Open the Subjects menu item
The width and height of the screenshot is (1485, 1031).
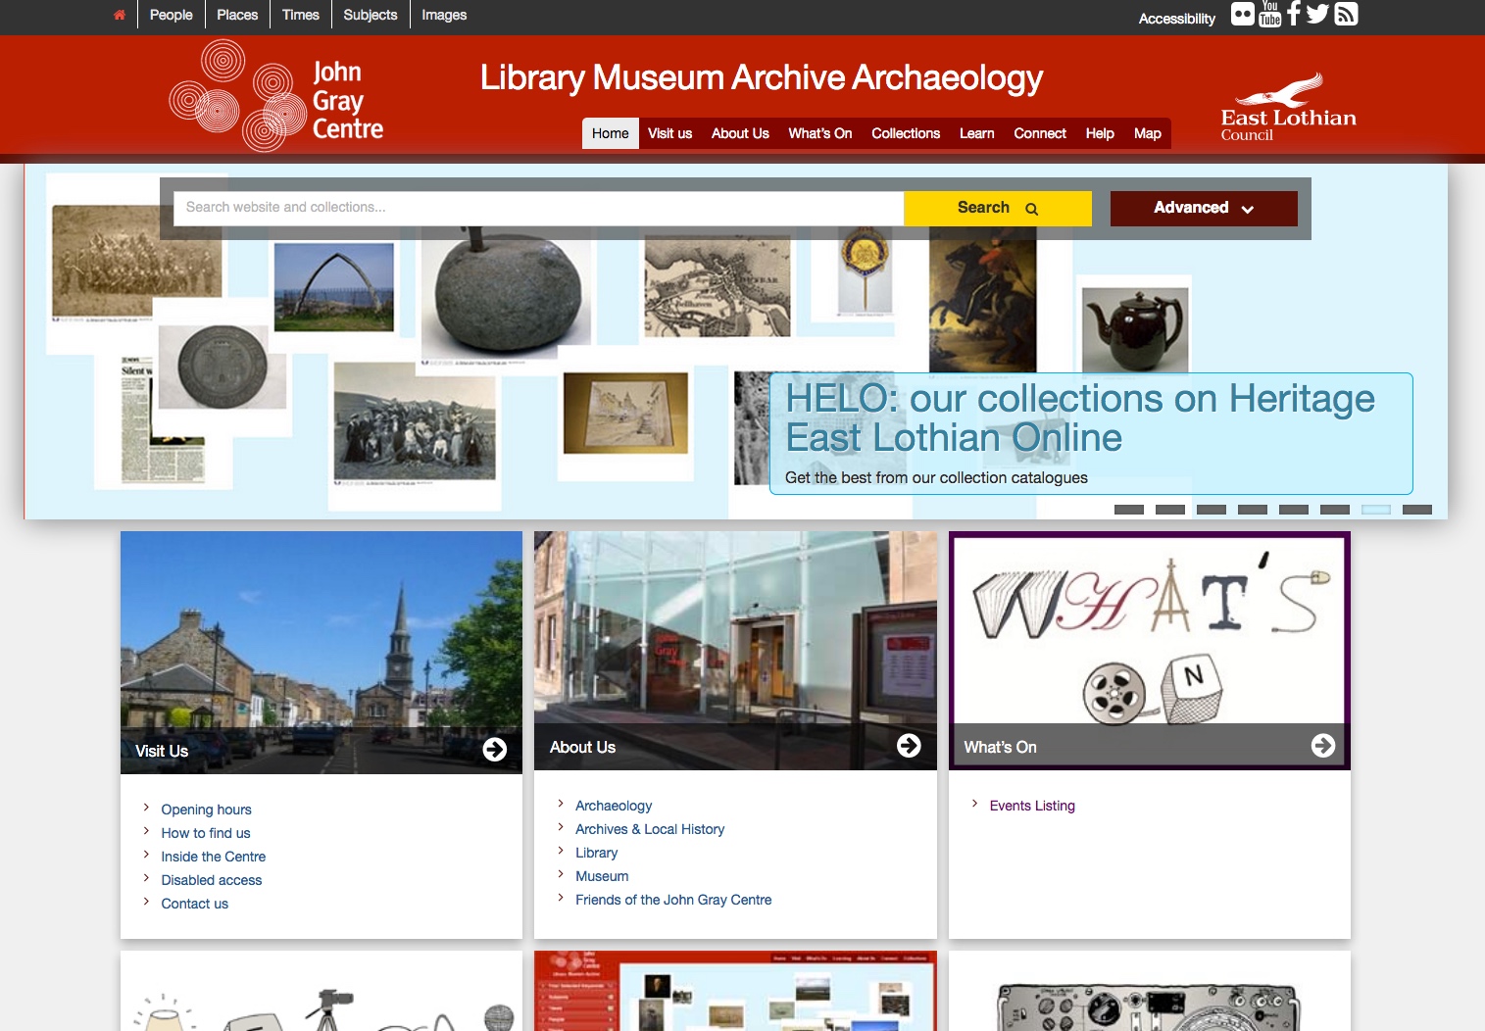point(369,14)
